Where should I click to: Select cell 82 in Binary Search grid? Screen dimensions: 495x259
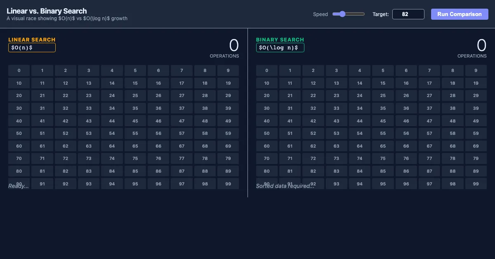click(x=313, y=171)
